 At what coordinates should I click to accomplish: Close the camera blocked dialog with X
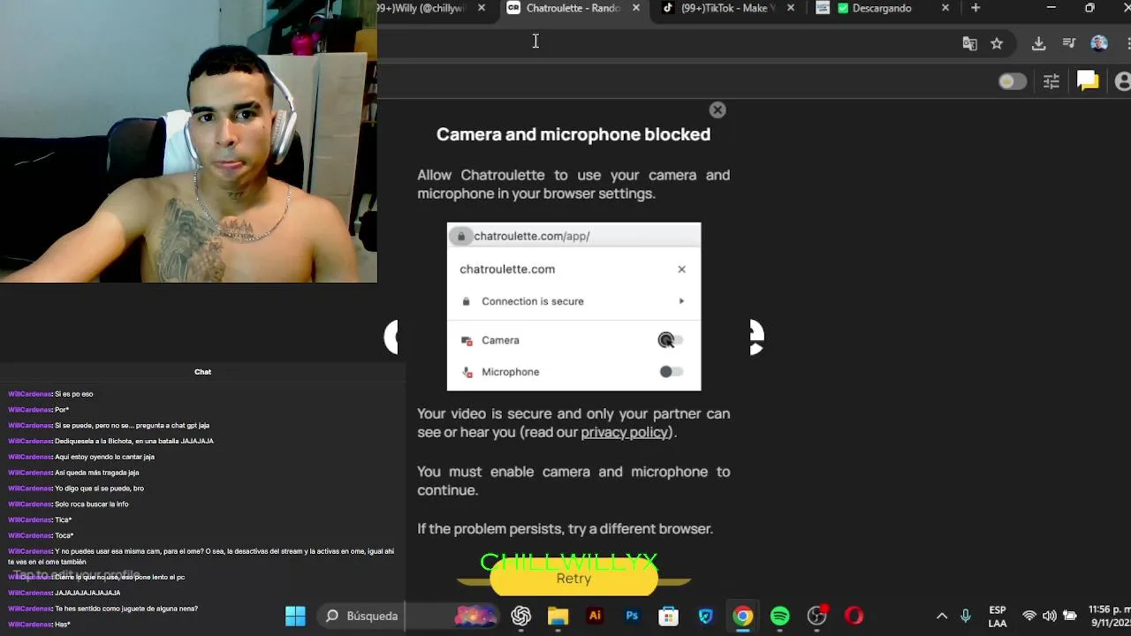[717, 110]
